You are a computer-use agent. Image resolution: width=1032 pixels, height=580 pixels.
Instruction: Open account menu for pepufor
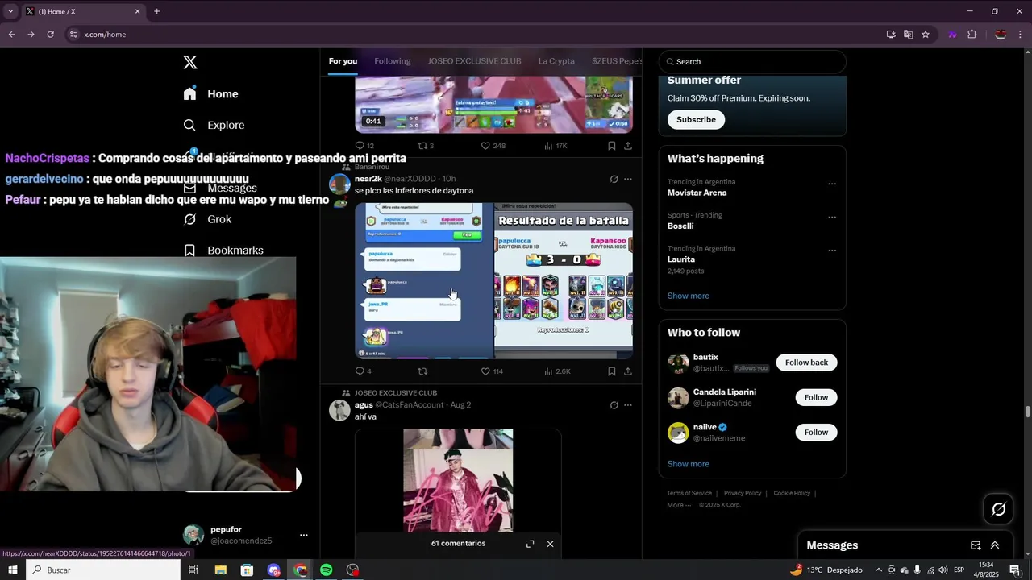pyautogui.click(x=303, y=535)
